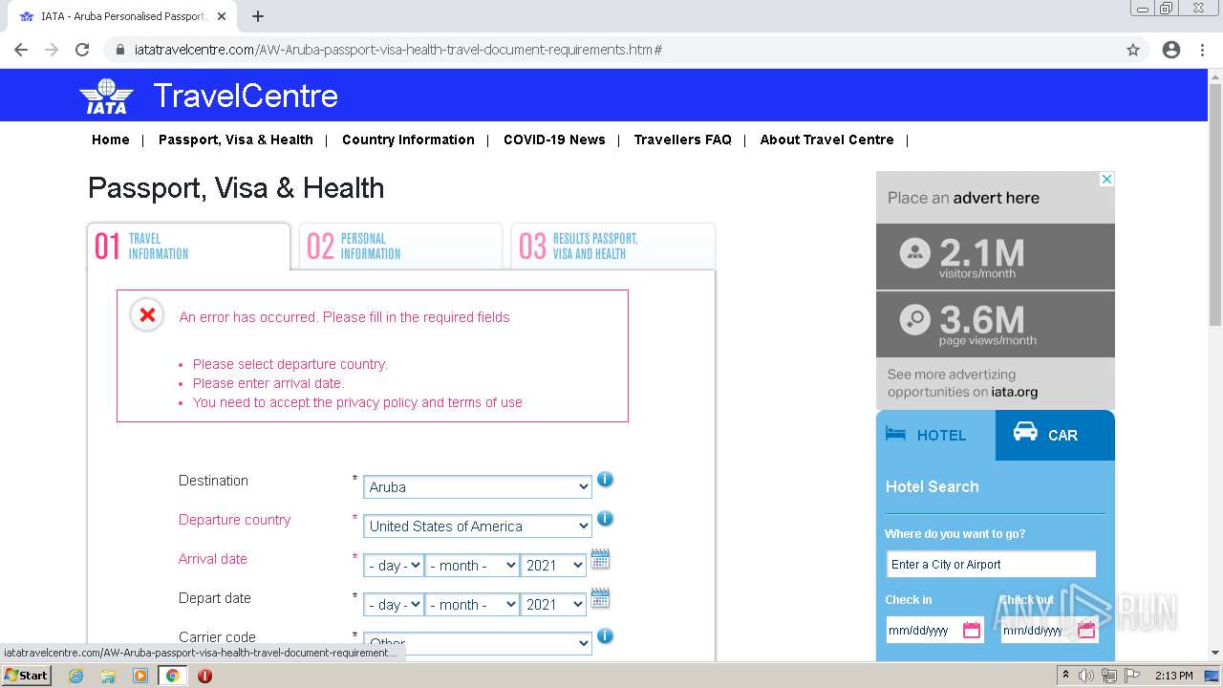The height and width of the screenshot is (688, 1223).
Task: Open the Arrival date year dropdown
Action: click(553, 565)
